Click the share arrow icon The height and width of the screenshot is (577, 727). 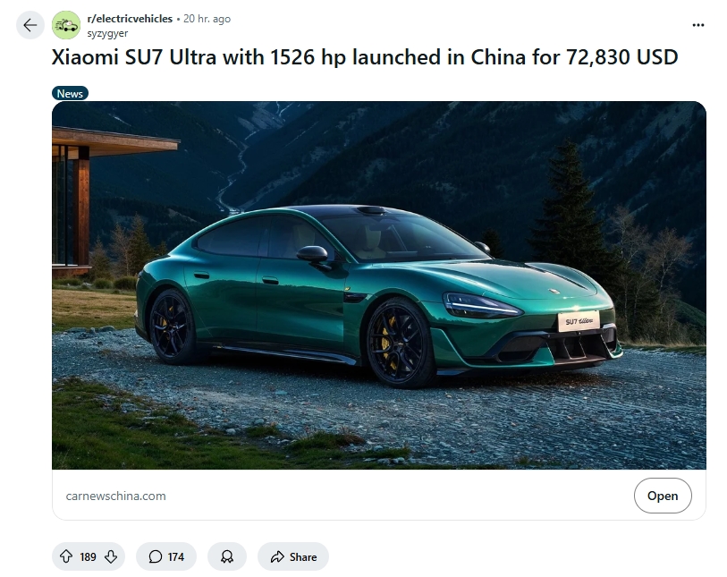pyautogui.click(x=277, y=556)
